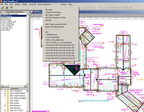Open the Help menu

click(70, 4)
